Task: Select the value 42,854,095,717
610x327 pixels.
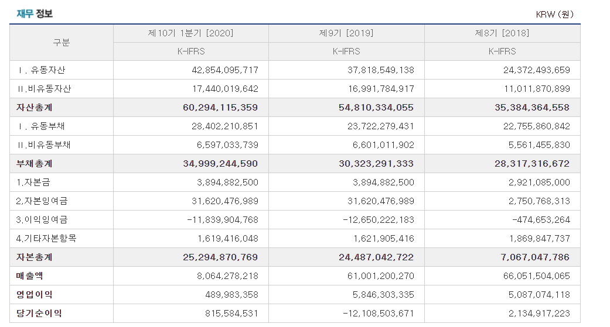Action: (225, 70)
